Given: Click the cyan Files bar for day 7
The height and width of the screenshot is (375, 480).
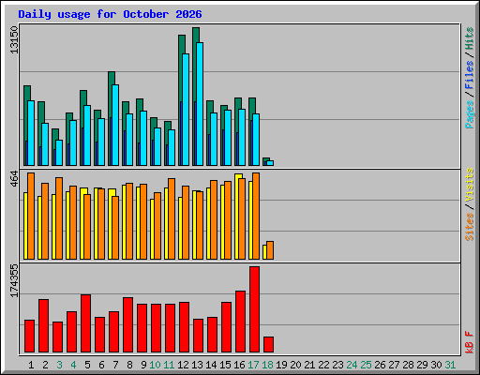Looking at the screenshot, I should pyautogui.click(x=115, y=125).
